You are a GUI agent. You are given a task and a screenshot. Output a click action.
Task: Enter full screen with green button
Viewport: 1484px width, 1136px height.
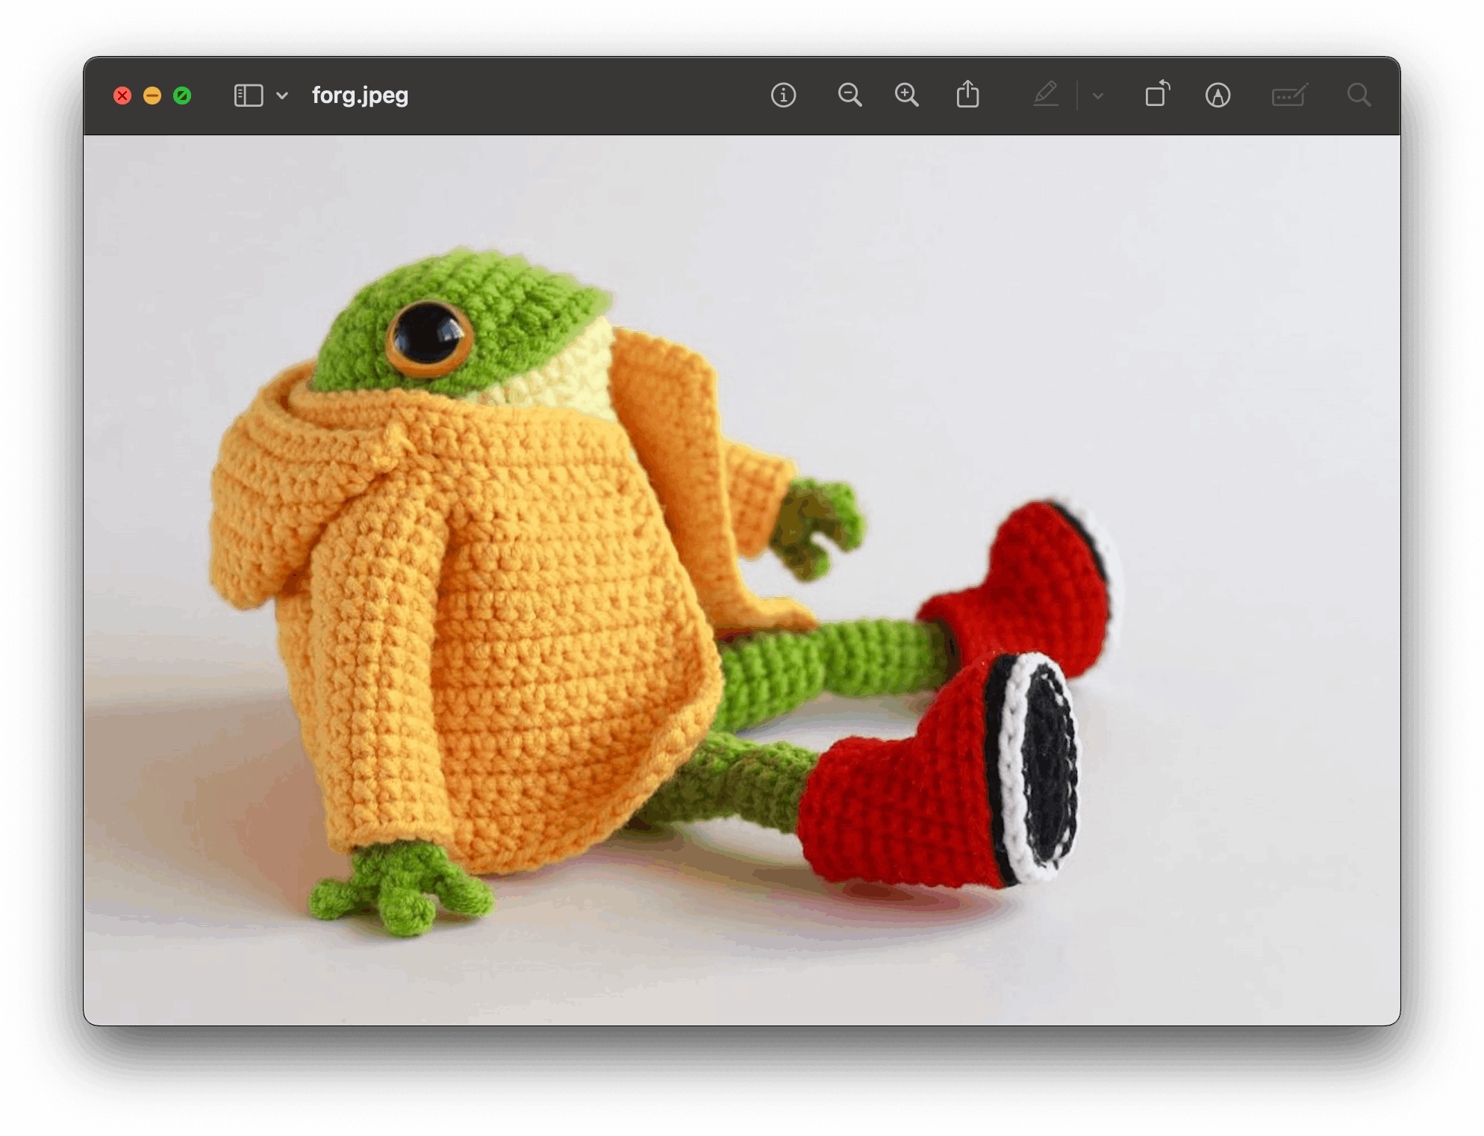182,96
